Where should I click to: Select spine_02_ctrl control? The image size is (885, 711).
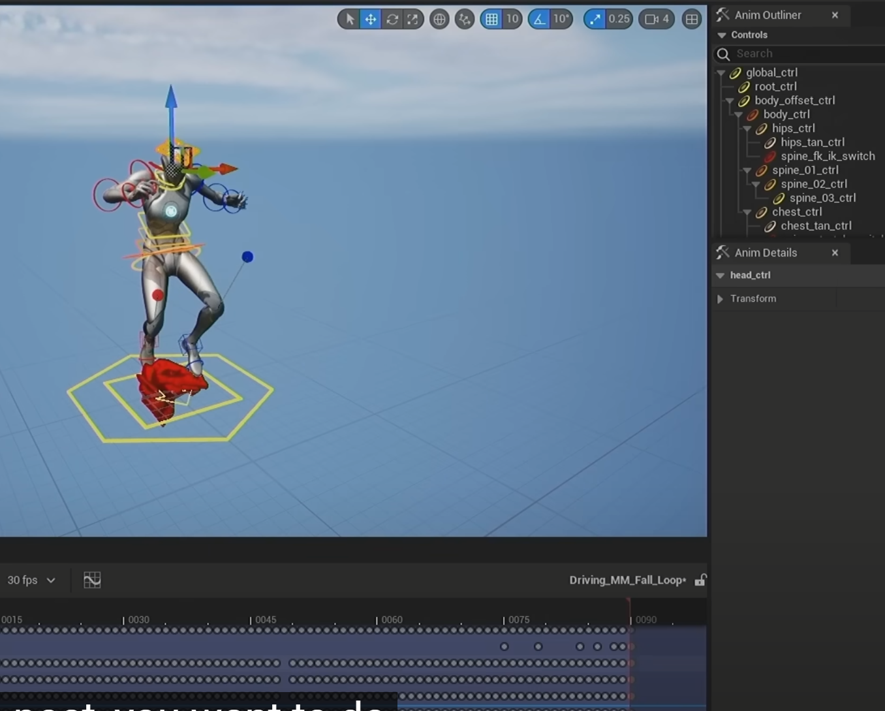pos(813,184)
